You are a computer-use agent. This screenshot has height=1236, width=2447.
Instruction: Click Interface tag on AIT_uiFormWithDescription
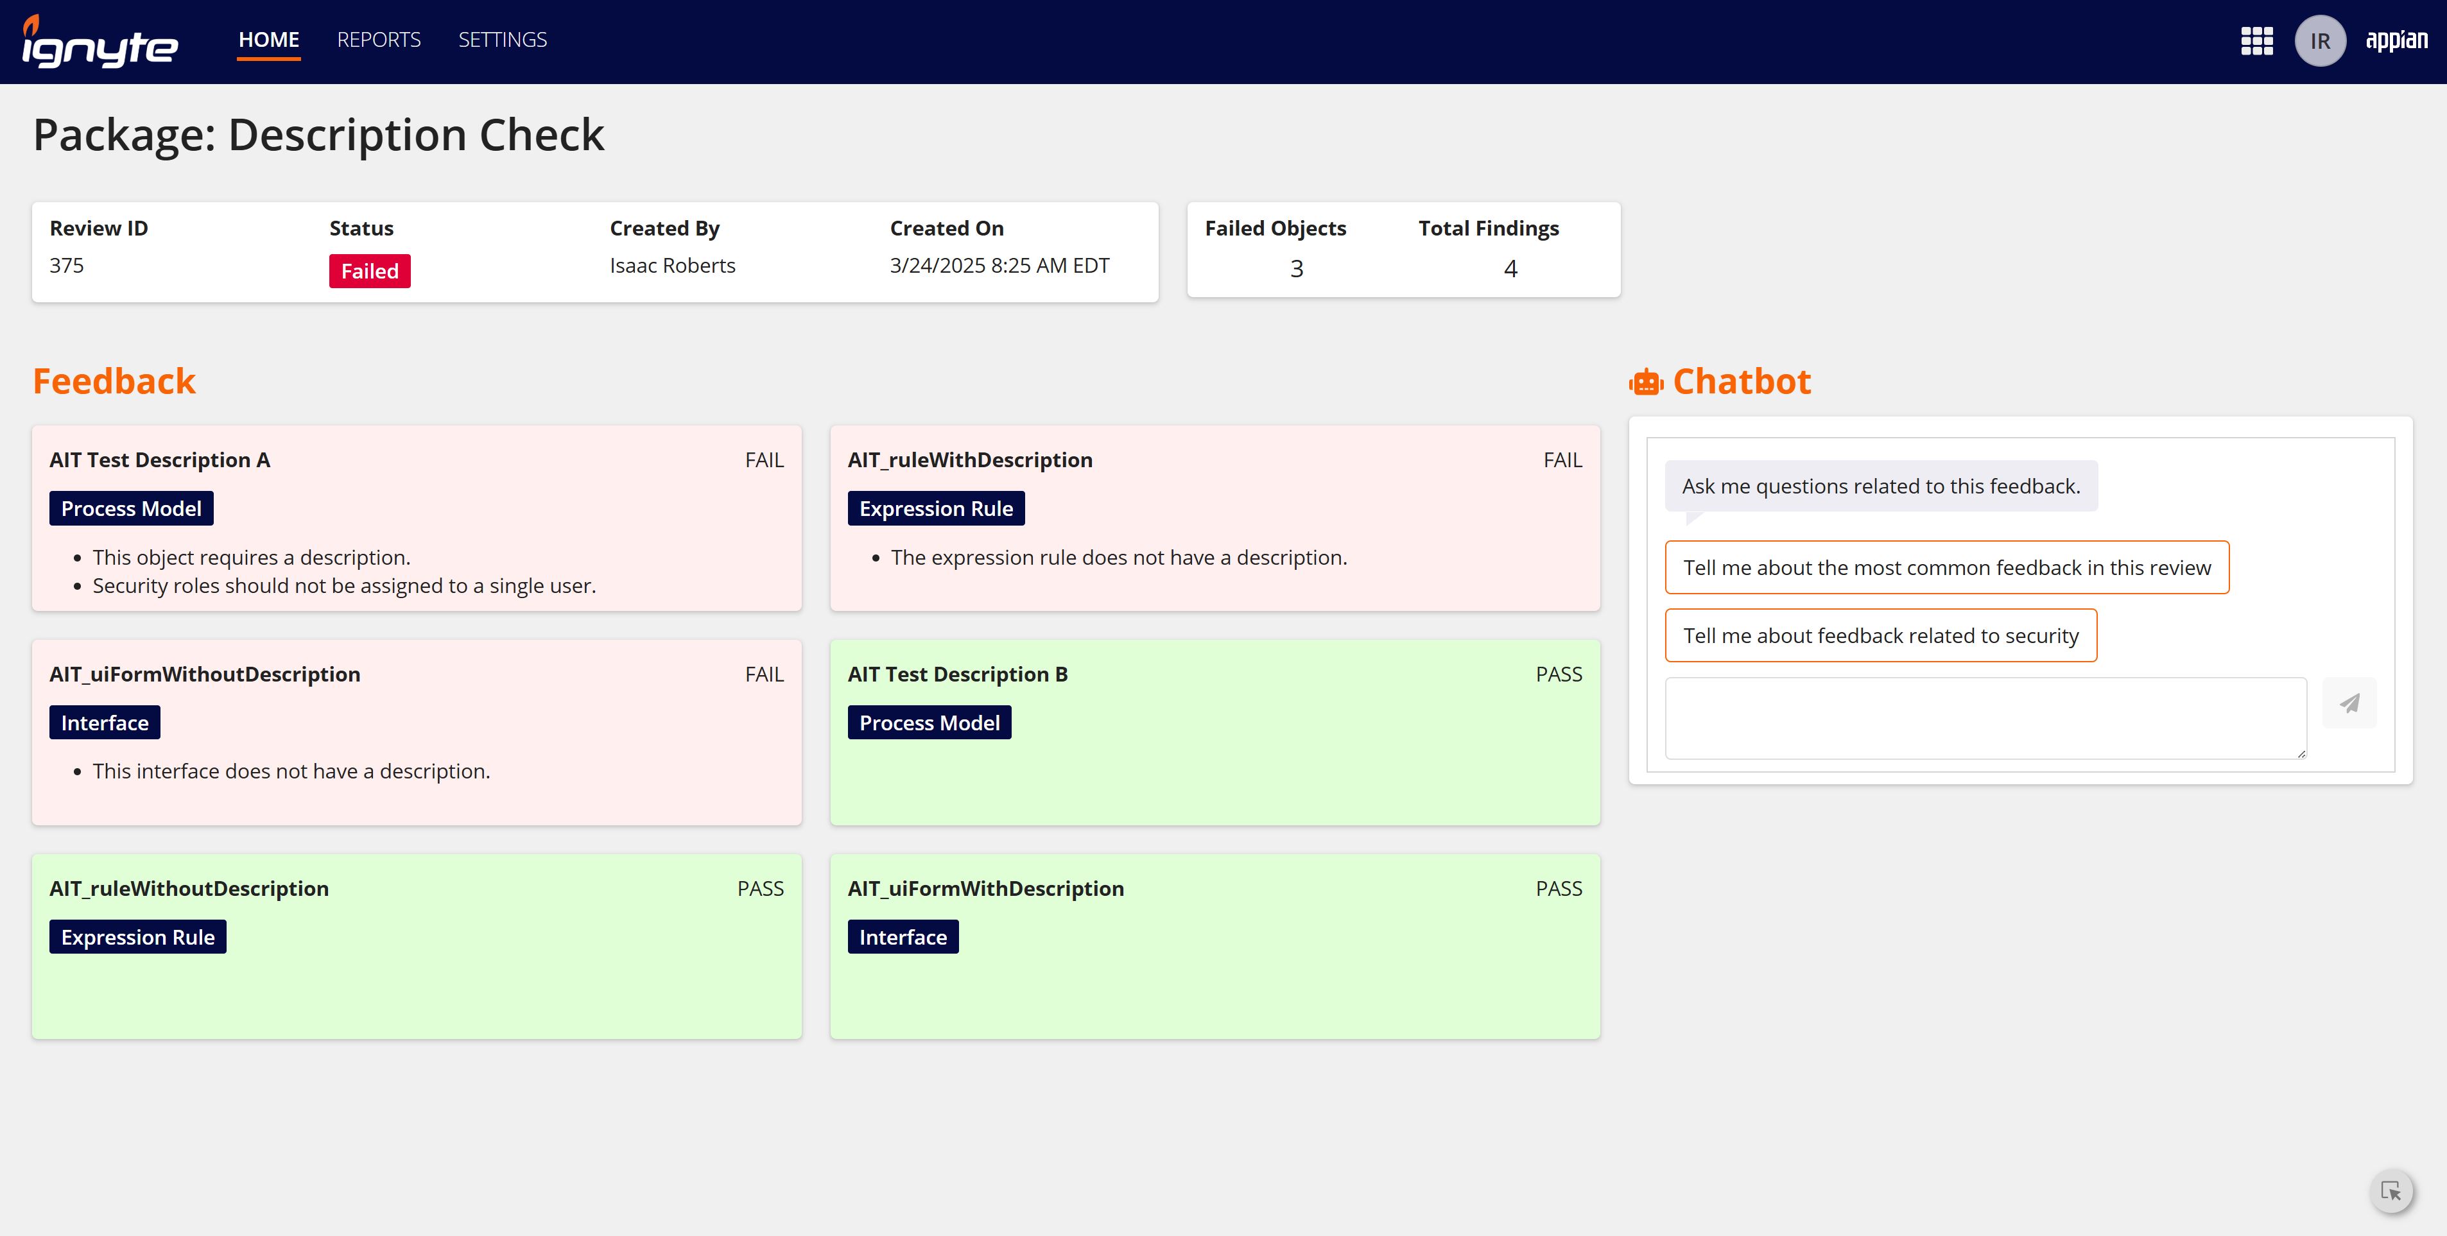903,937
